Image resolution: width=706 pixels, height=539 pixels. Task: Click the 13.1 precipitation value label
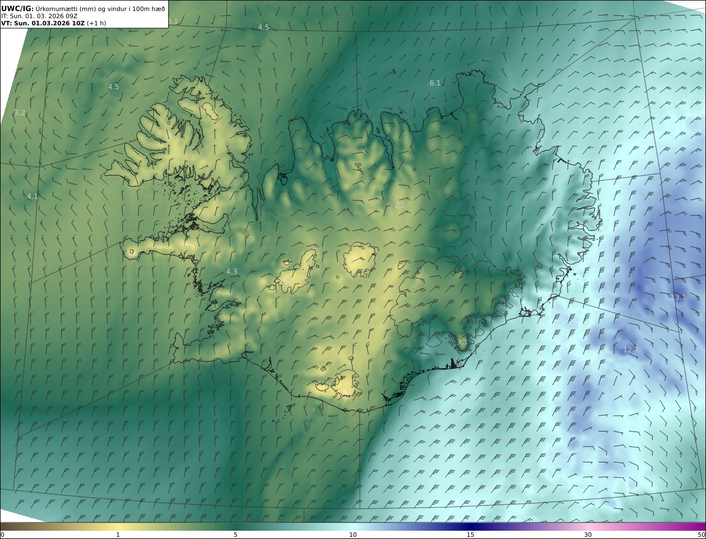(679, 297)
